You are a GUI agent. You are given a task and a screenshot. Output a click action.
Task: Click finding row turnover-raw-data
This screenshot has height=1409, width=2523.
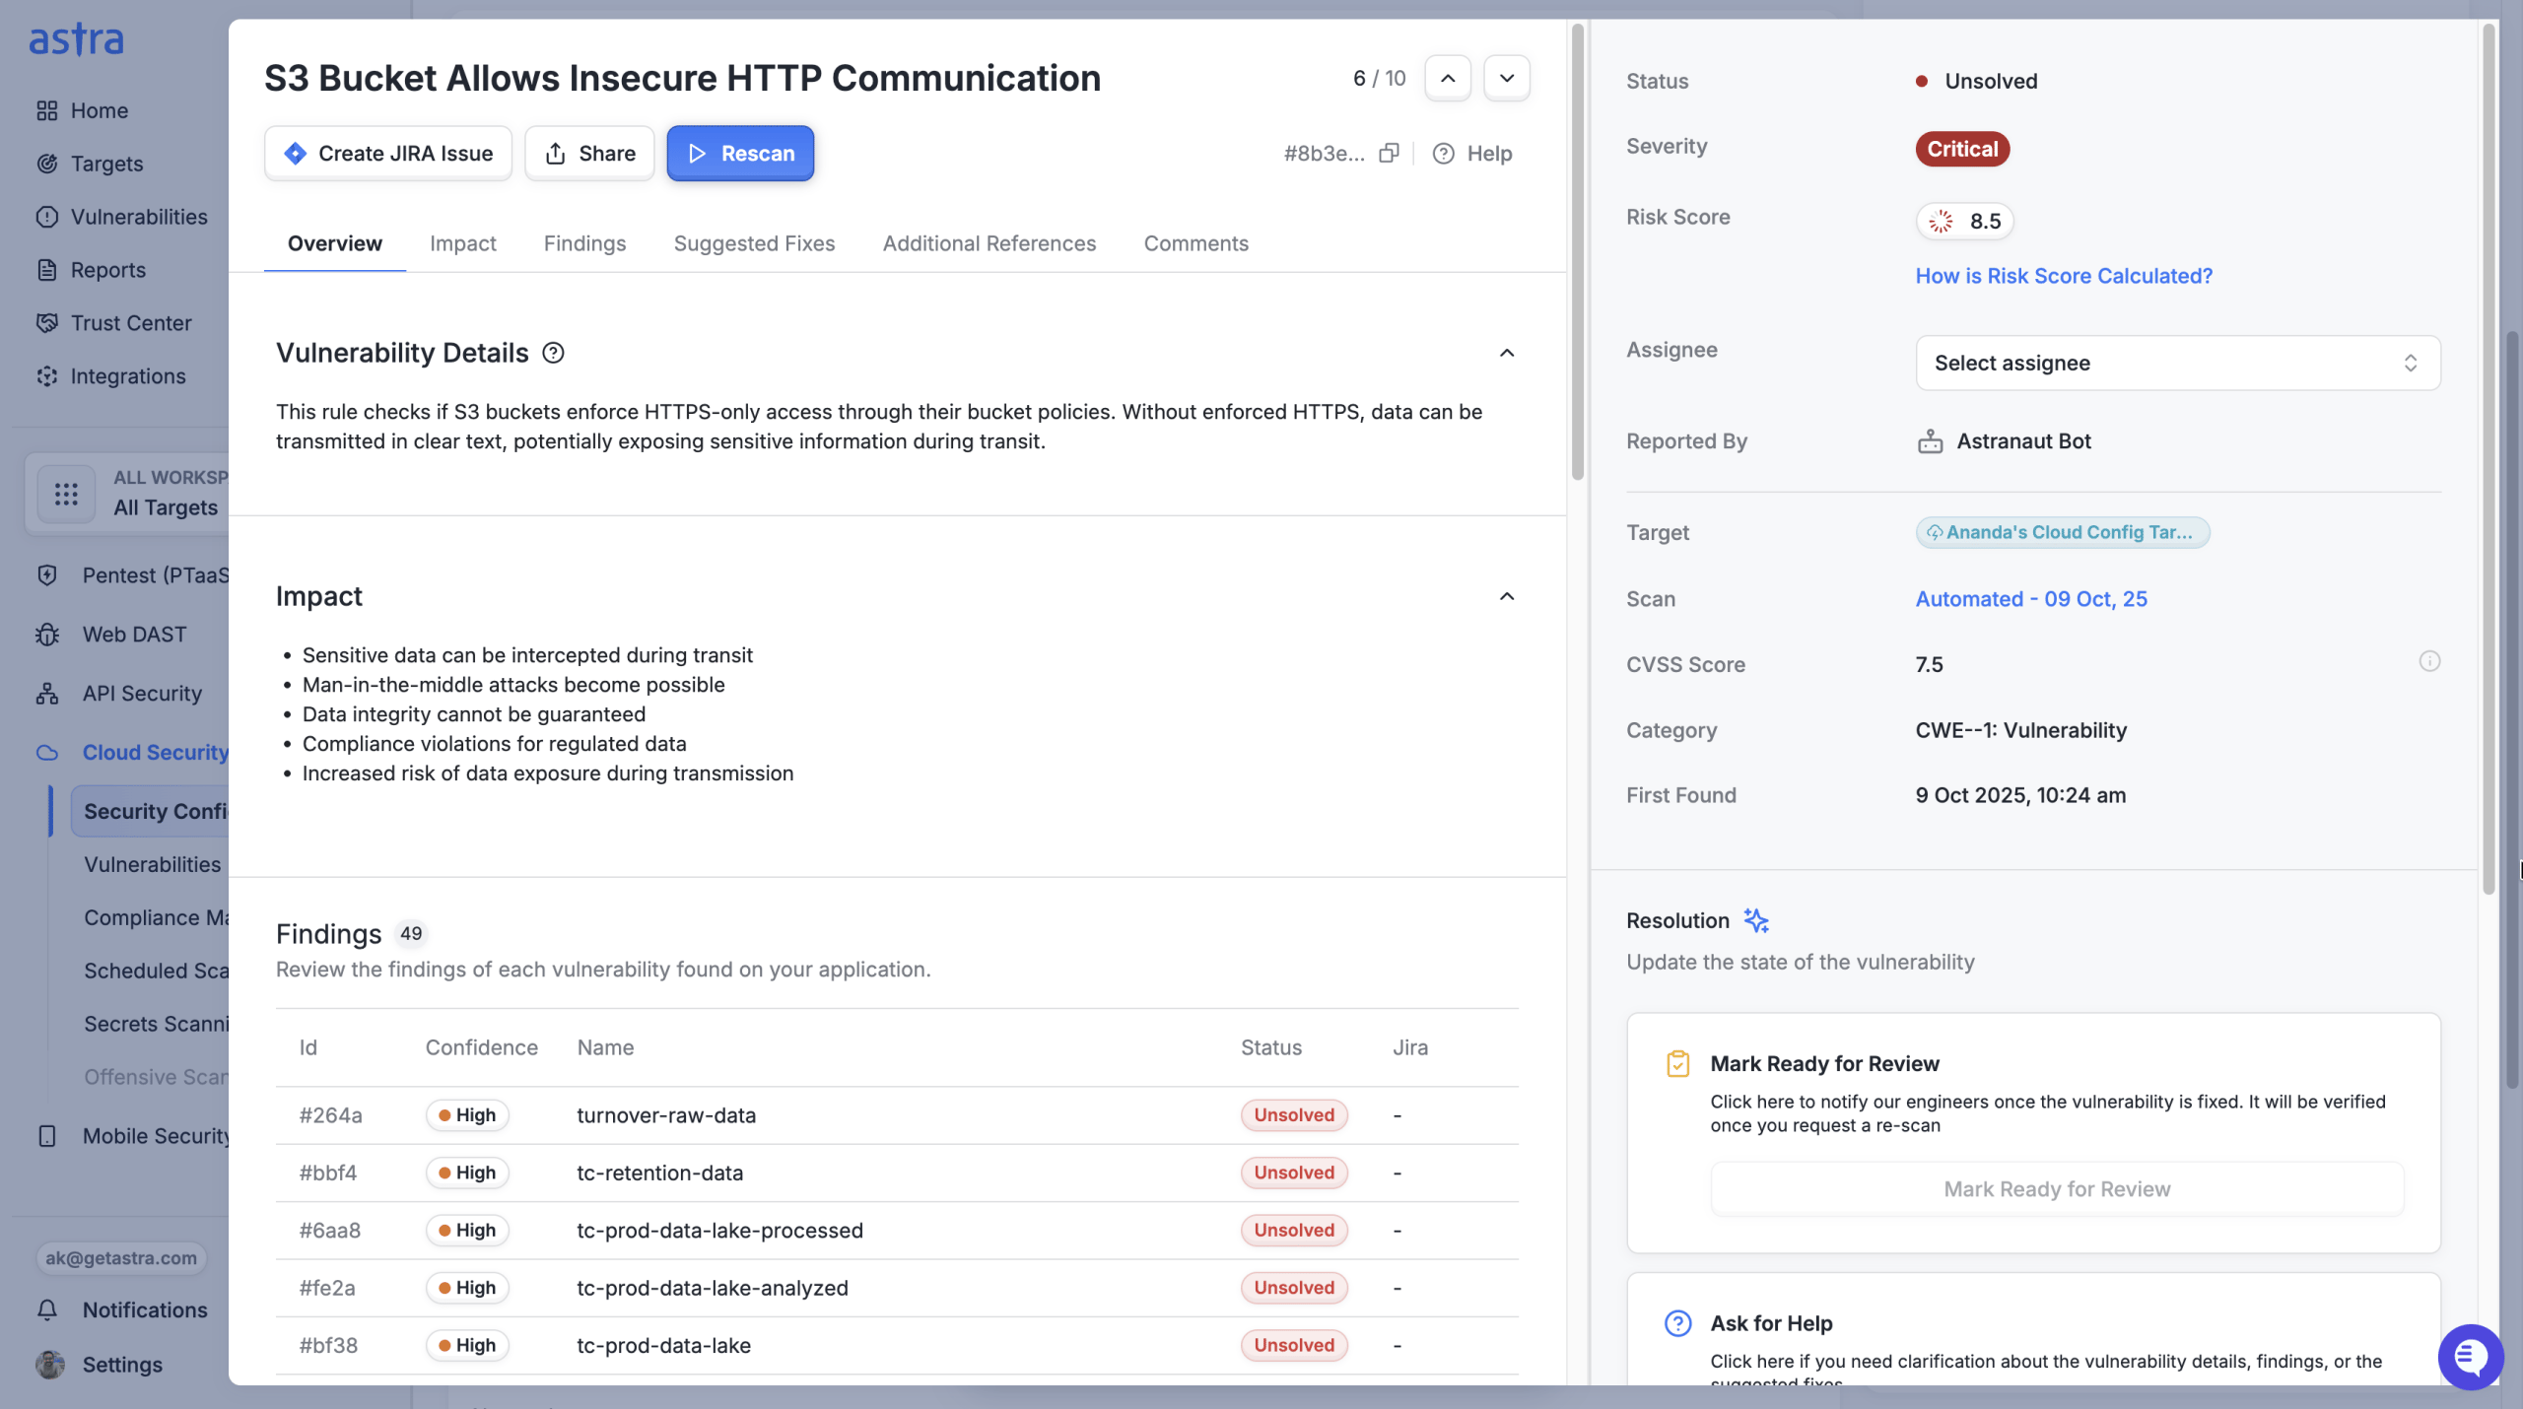(897, 1115)
